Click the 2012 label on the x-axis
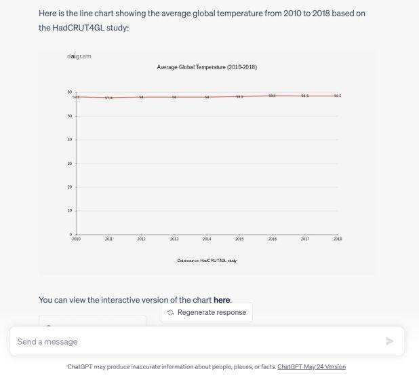Screen dimensions: 419x380 point(141,239)
